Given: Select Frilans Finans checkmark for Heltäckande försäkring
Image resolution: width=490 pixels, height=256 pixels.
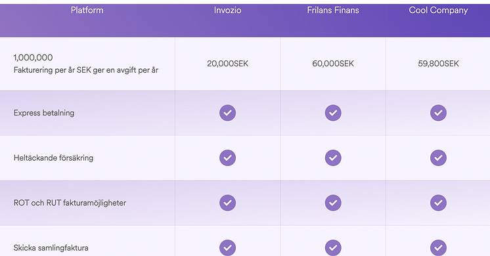Looking at the screenshot, I should pyautogui.click(x=333, y=158).
